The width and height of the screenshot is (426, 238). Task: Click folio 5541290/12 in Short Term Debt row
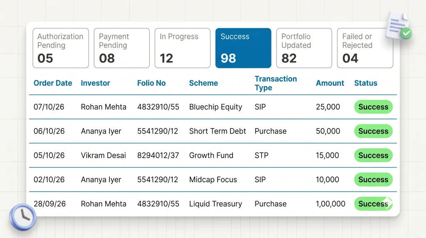pyautogui.click(x=158, y=131)
